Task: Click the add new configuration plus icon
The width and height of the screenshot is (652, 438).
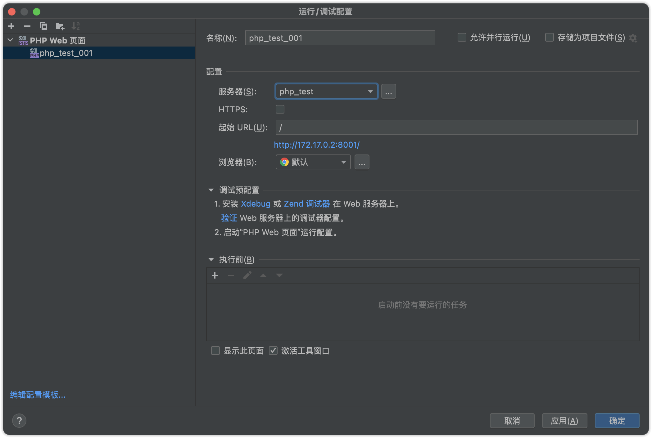Action: 11,26
